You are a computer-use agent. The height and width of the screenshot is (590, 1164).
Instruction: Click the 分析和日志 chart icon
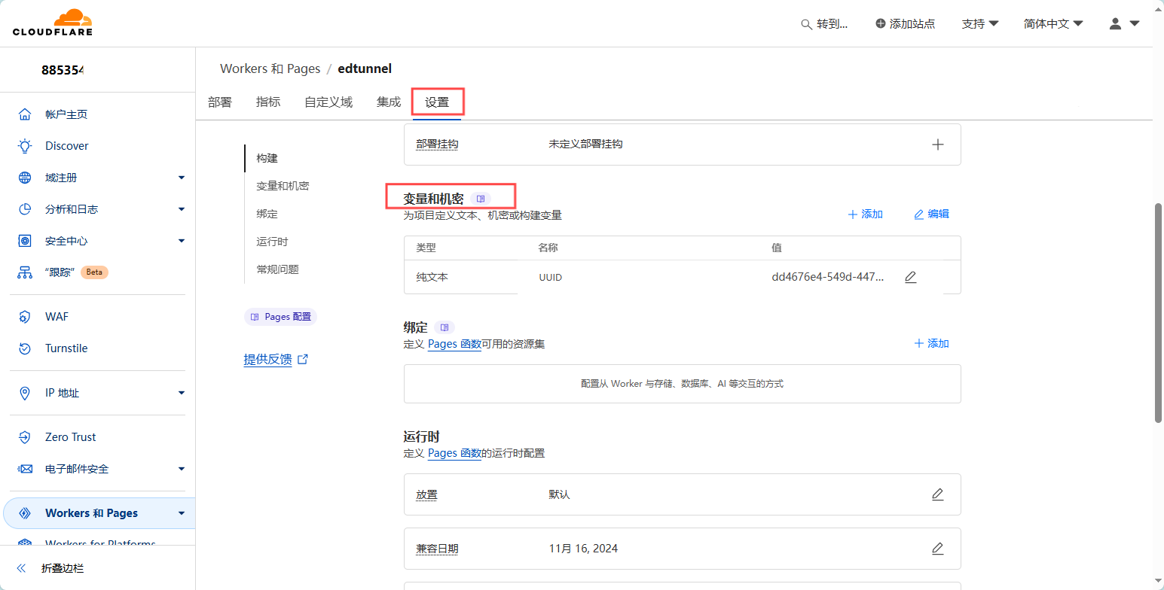25,209
